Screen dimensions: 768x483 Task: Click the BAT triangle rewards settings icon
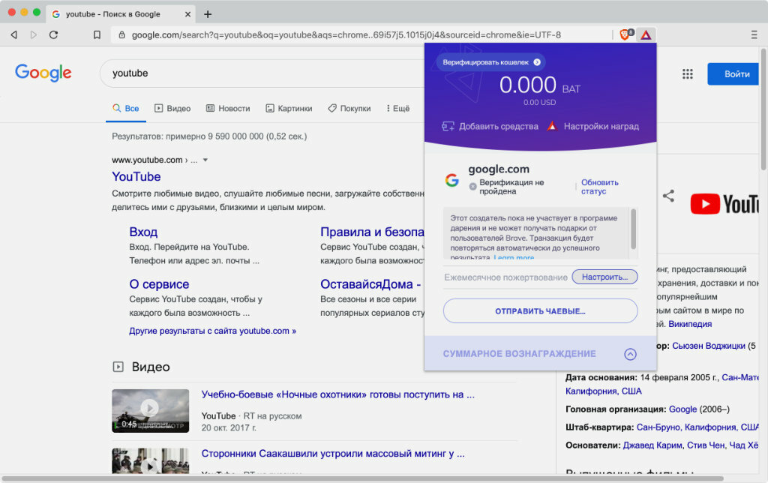tap(552, 126)
